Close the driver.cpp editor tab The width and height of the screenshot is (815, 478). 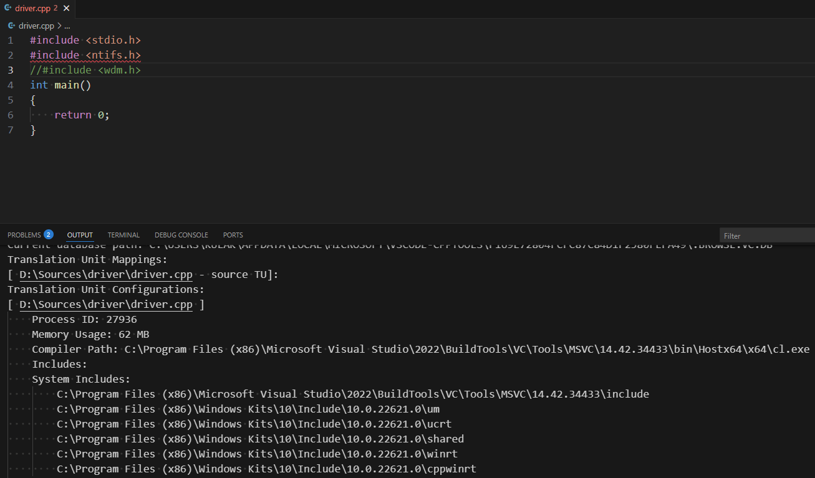point(67,9)
